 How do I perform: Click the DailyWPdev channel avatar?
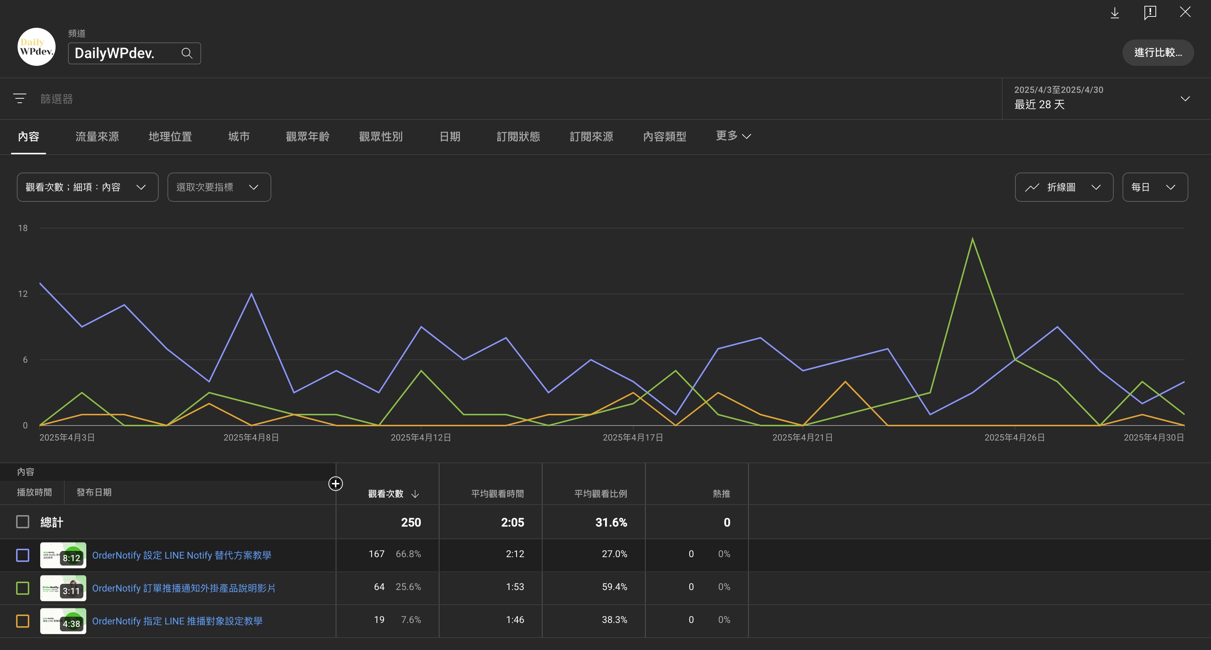[x=36, y=46]
